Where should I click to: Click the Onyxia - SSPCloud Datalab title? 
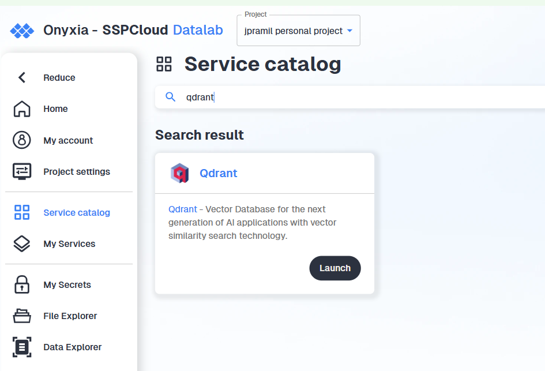point(133,31)
